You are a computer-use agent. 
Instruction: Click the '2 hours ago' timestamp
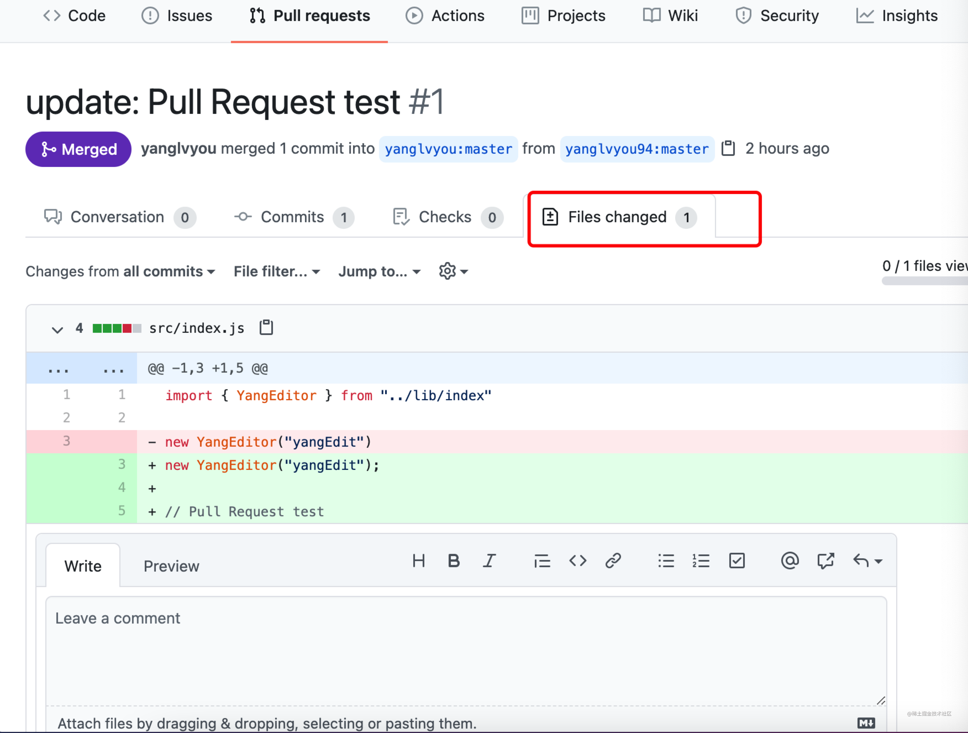click(x=787, y=149)
